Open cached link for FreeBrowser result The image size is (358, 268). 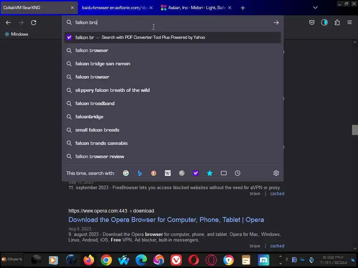pos(277,194)
